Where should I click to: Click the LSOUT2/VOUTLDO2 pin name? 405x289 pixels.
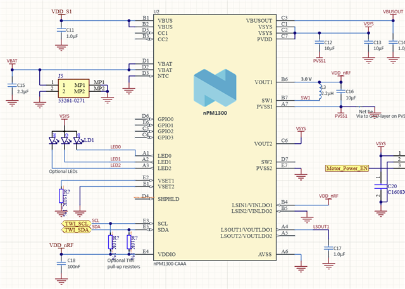(x=246, y=236)
